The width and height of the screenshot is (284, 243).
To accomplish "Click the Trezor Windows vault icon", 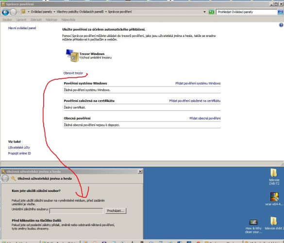I will tap(72, 56).
